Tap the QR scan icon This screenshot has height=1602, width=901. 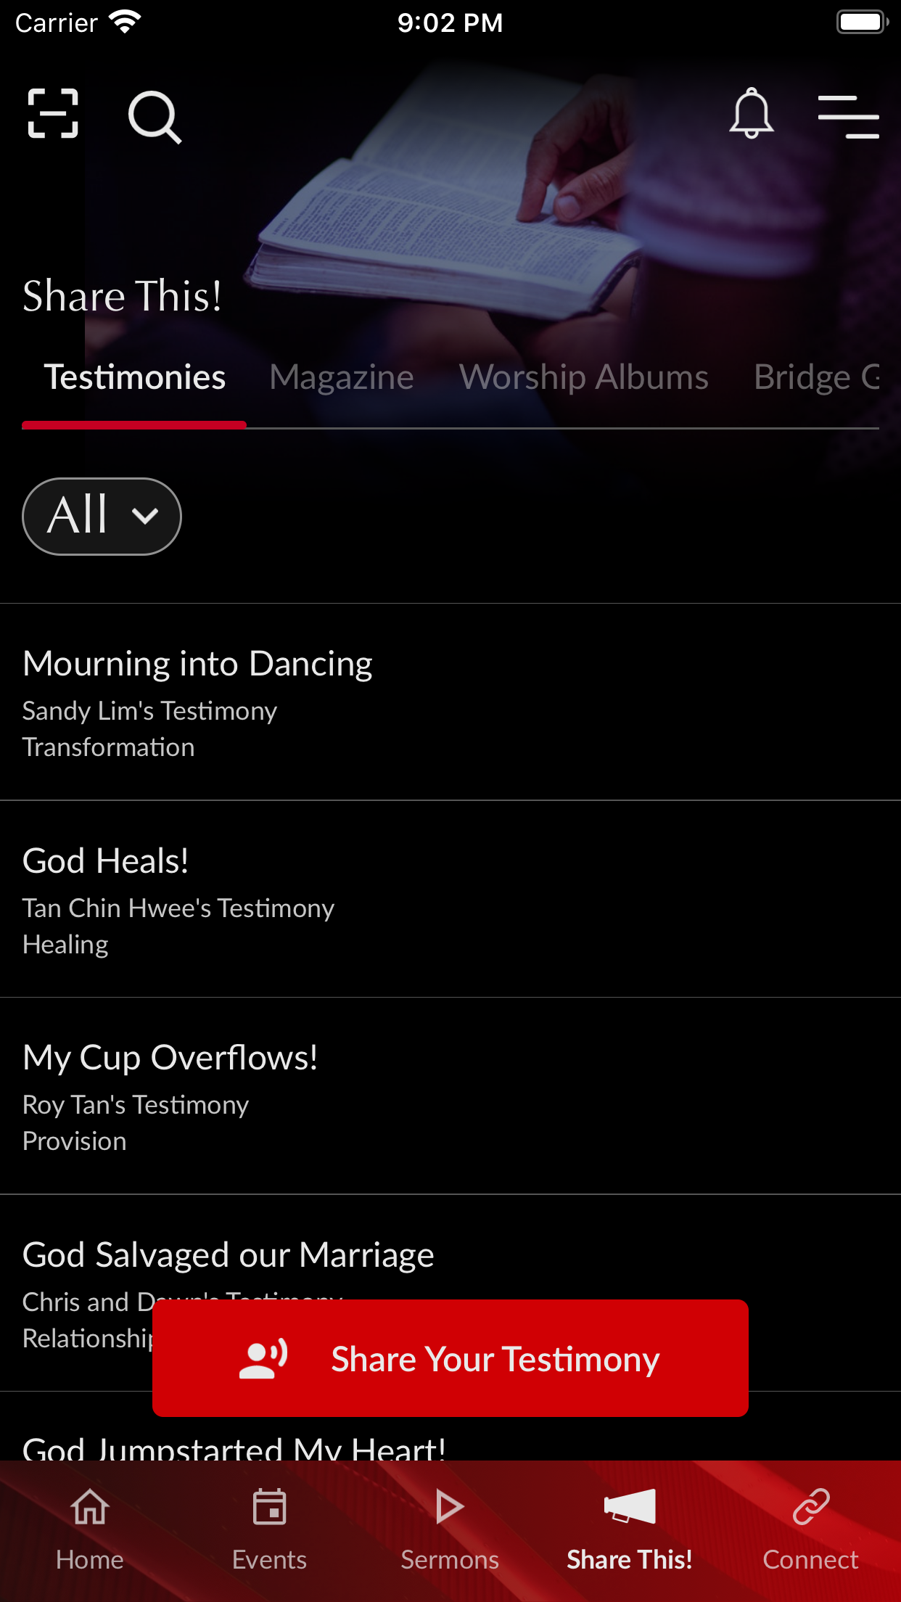53,114
